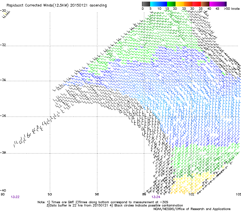Click the longitude label '102'
The width and height of the screenshot is (241, 211).
tap(191, 194)
